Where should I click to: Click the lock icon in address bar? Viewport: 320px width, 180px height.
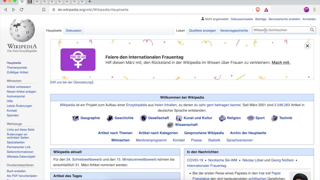click(x=53, y=10)
